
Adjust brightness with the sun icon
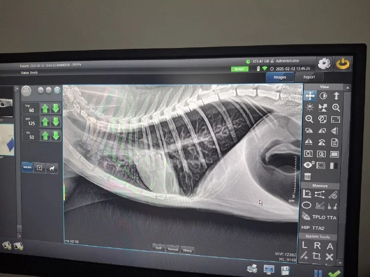tap(309, 108)
